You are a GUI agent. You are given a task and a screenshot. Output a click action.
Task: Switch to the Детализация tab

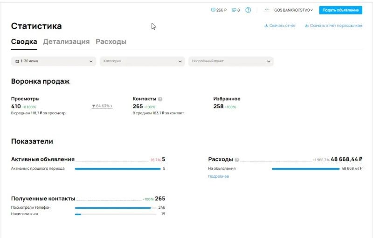point(66,41)
